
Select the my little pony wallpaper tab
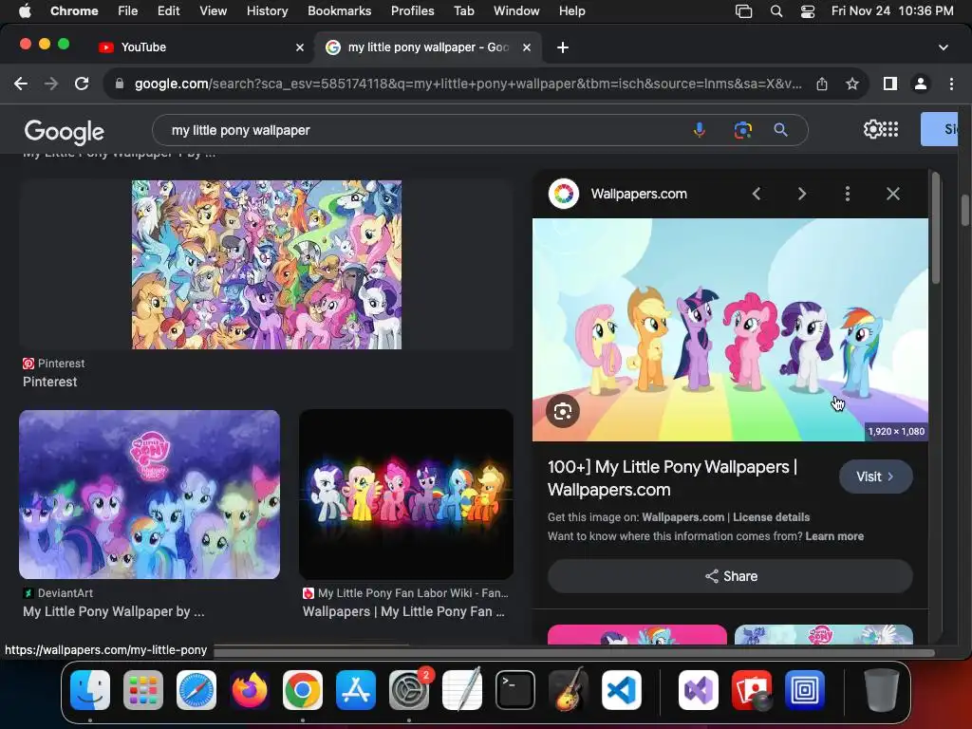pyautogui.click(x=428, y=47)
